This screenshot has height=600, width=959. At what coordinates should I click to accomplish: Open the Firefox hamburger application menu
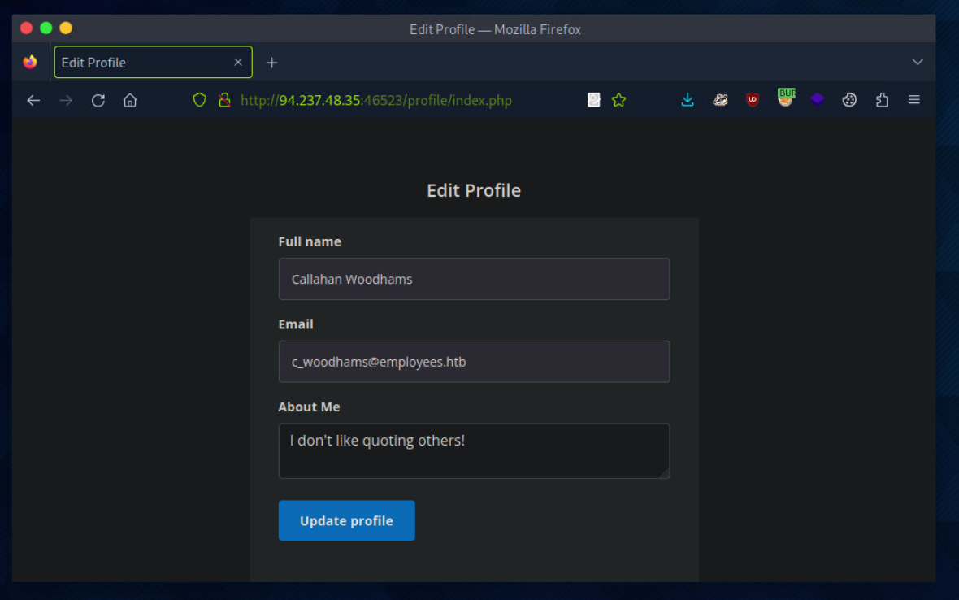pyautogui.click(x=914, y=100)
